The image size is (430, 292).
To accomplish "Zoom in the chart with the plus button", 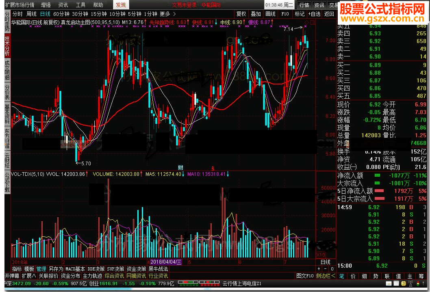I will [x=319, y=269].
